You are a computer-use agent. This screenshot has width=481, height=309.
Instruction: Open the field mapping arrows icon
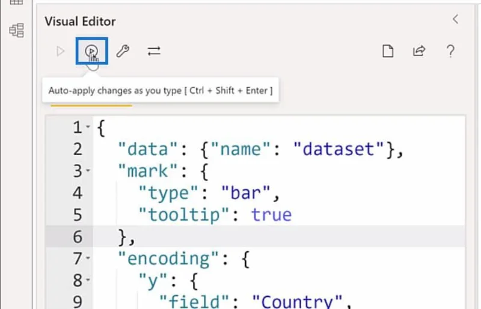(154, 51)
